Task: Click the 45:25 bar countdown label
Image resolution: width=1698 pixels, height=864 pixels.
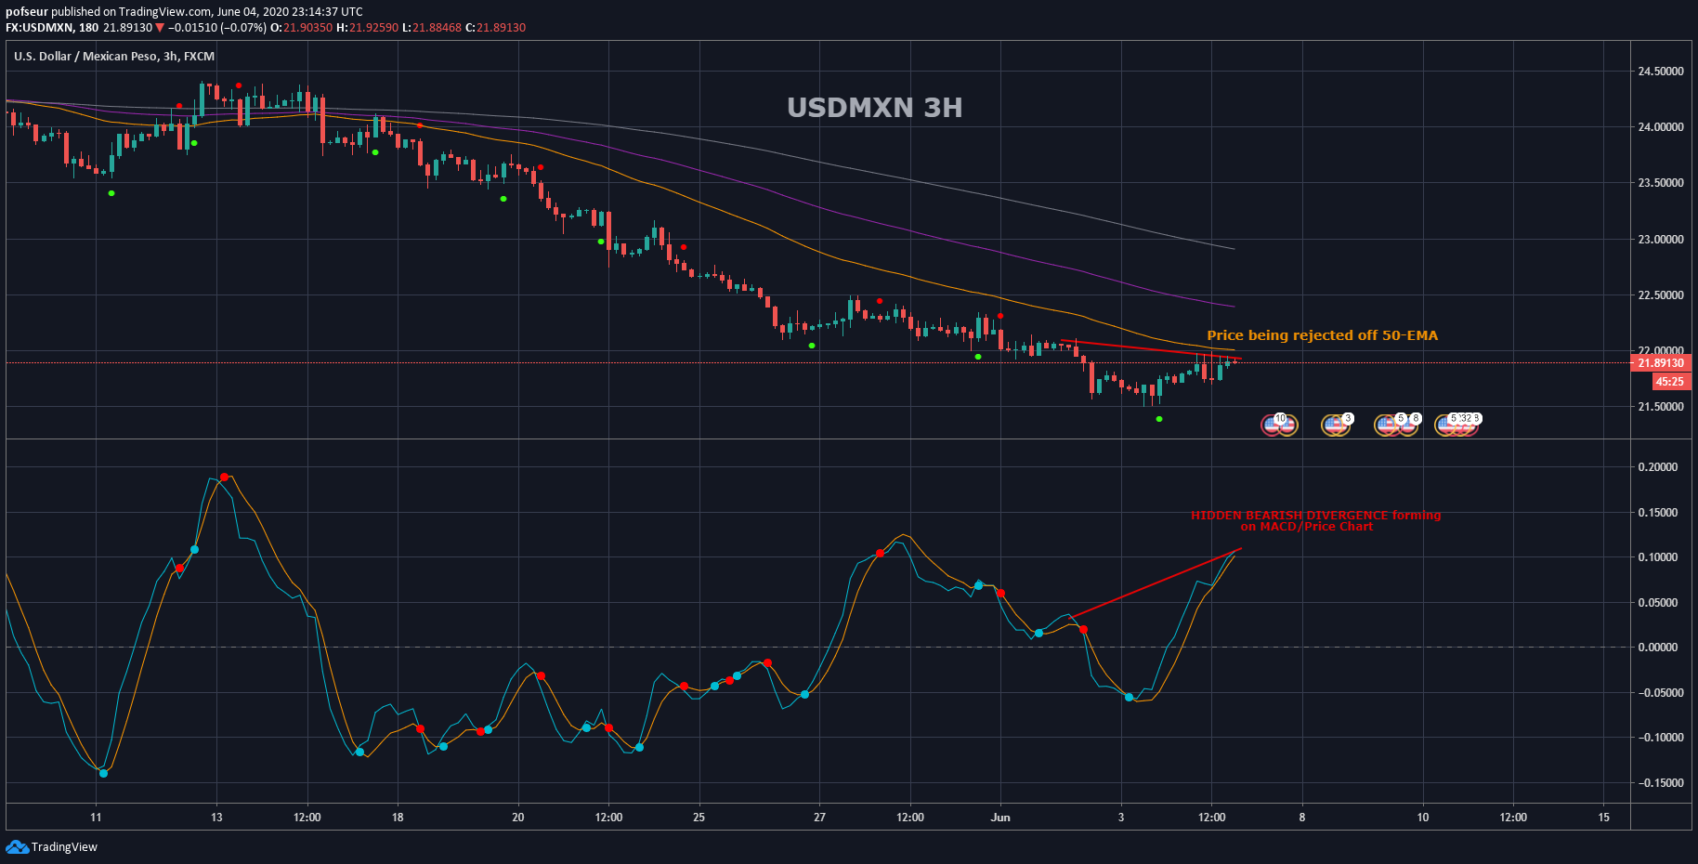Action: click(1670, 382)
